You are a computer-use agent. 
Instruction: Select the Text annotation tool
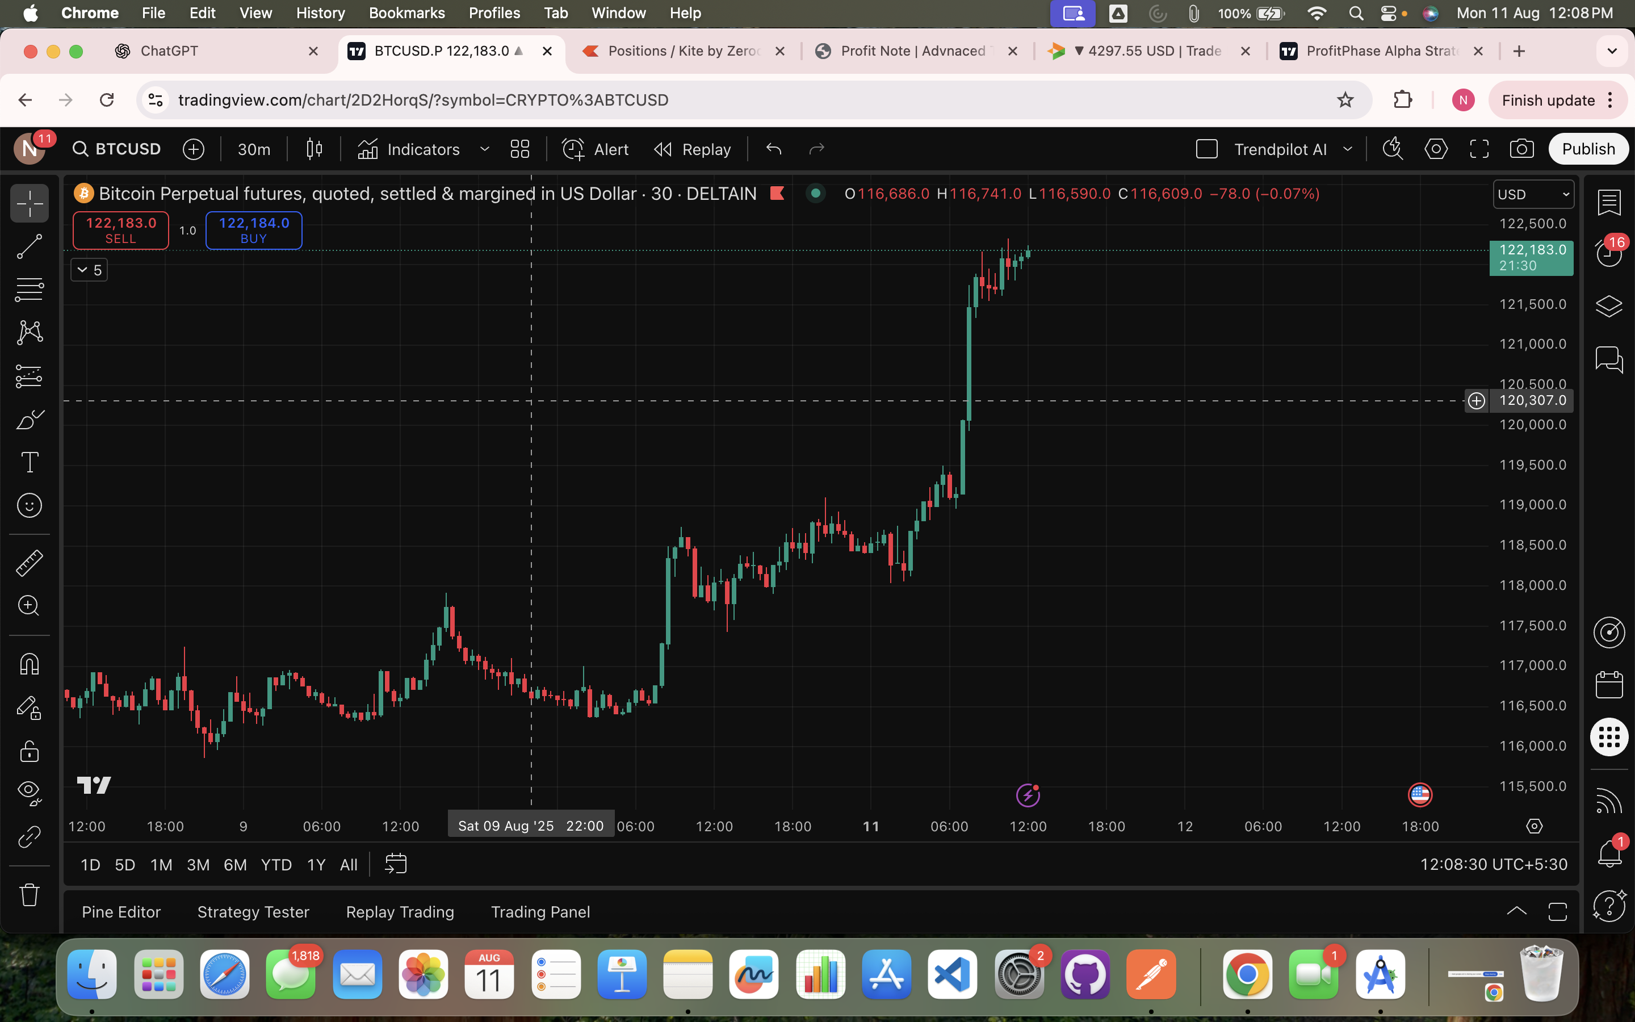[29, 463]
